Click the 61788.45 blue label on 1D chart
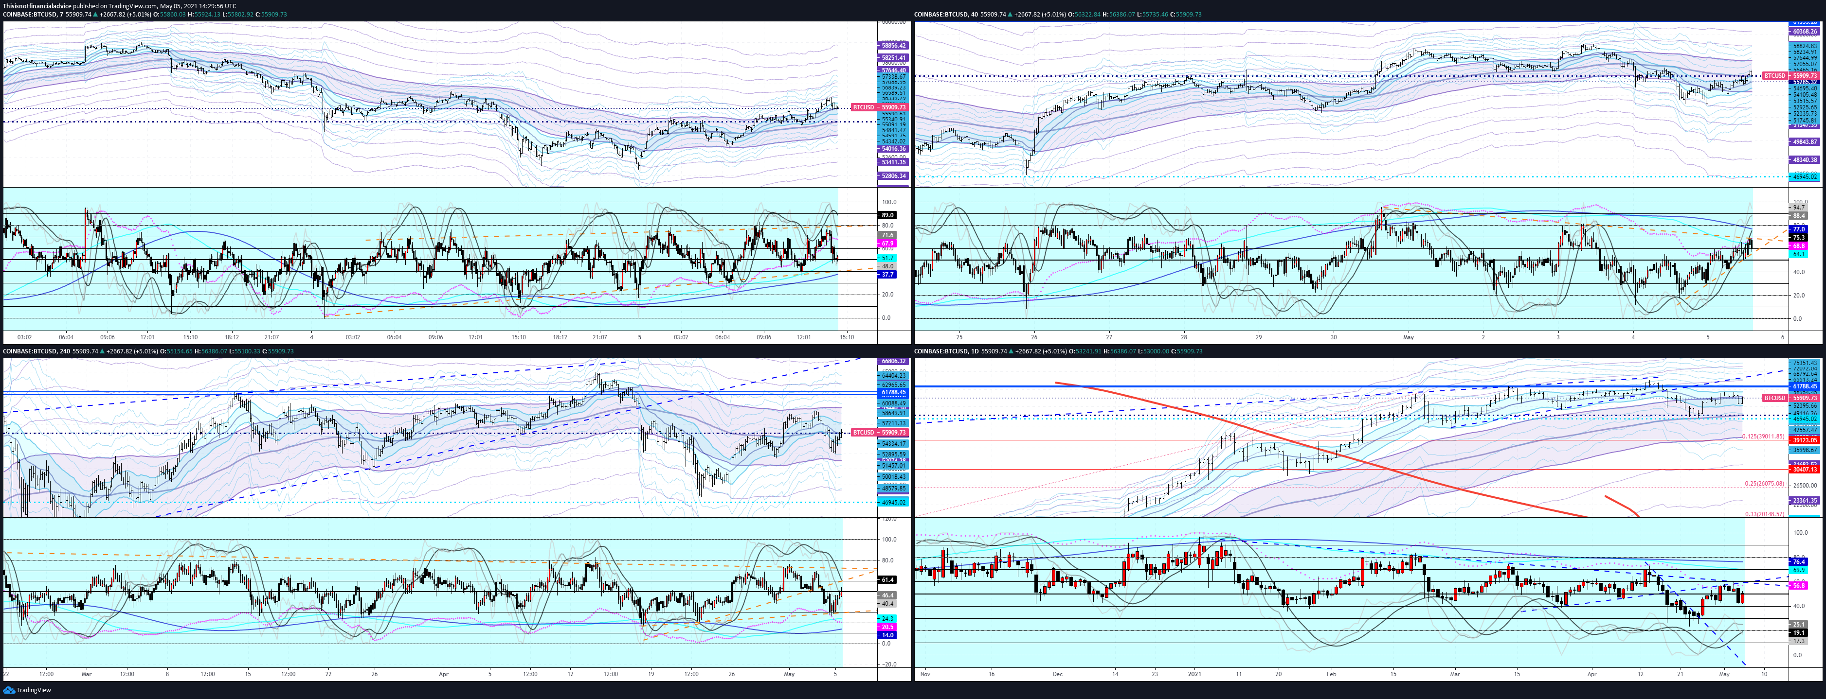This screenshot has width=1826, height=699. [1806, 386]
